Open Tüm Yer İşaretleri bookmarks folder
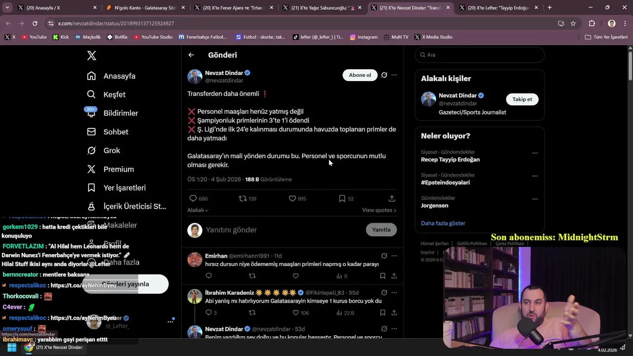633x356 pixels. tap(606, 37)
